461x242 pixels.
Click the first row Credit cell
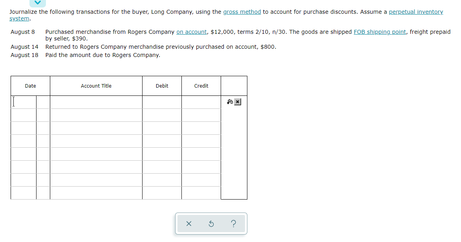(201, 102)
